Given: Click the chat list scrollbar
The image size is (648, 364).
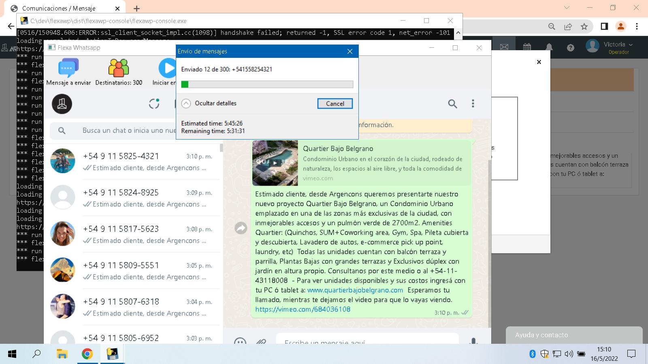Looking at the screenshot, I should 221,148.
